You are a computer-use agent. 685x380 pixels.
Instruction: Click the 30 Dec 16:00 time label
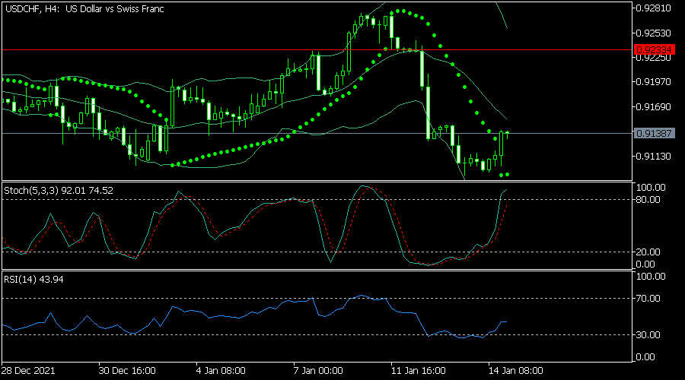(x=127, y=371)
